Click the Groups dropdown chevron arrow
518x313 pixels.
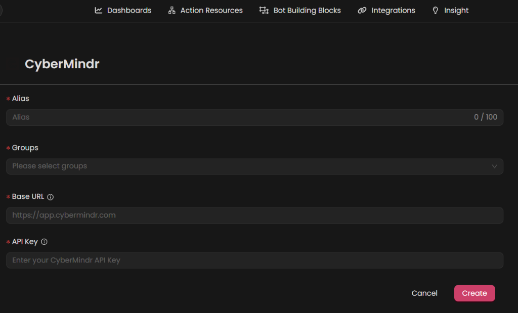(x=494, y=166)
